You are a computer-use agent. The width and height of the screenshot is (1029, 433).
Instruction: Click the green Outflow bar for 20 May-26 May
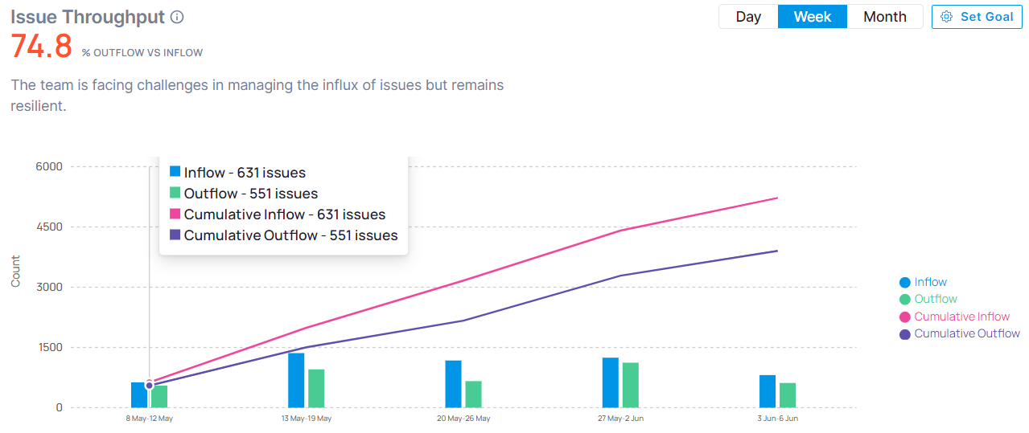tap(473, 394)
